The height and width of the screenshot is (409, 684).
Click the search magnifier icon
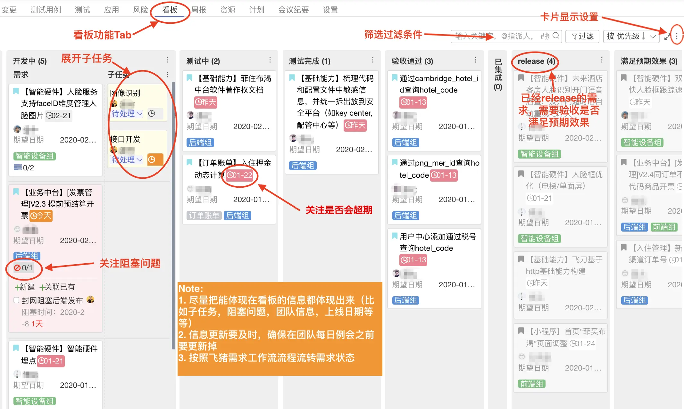[x=556, y=36]
